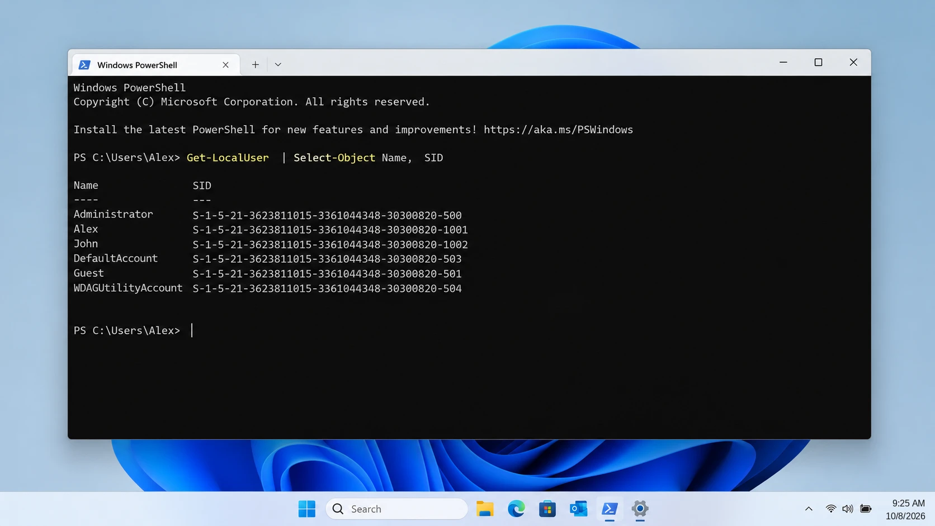Open Microsoft Store from the taskbar

click(547, 509)
